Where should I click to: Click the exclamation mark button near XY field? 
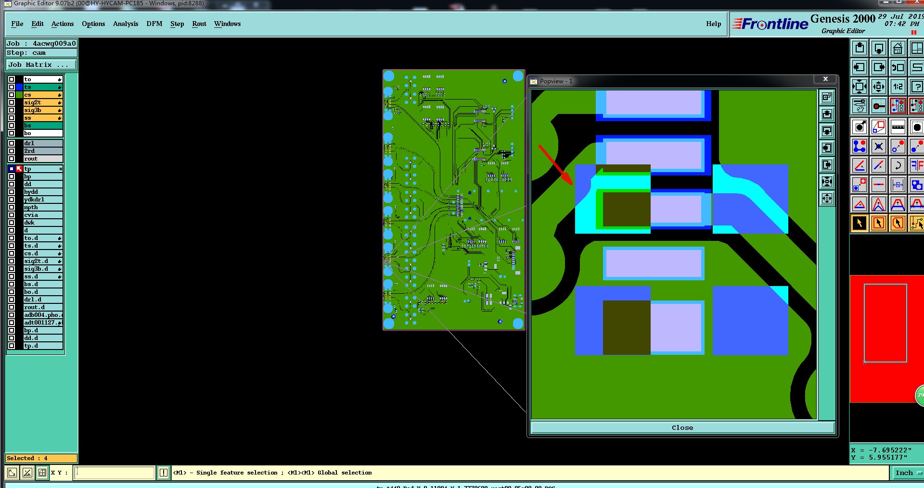pyautogui.click(x=164, y=473)
